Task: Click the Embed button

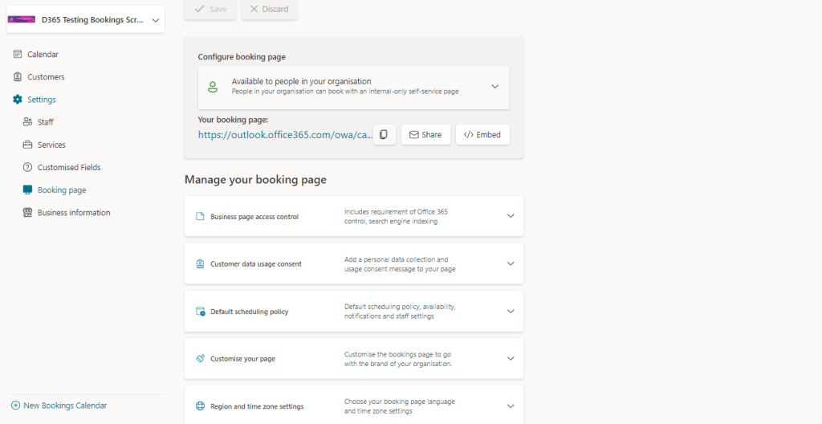Action: (x=482, y=135)
